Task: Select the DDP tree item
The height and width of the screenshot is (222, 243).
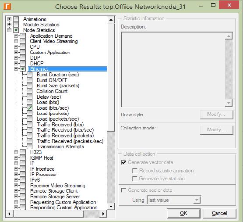Action: 35,58
